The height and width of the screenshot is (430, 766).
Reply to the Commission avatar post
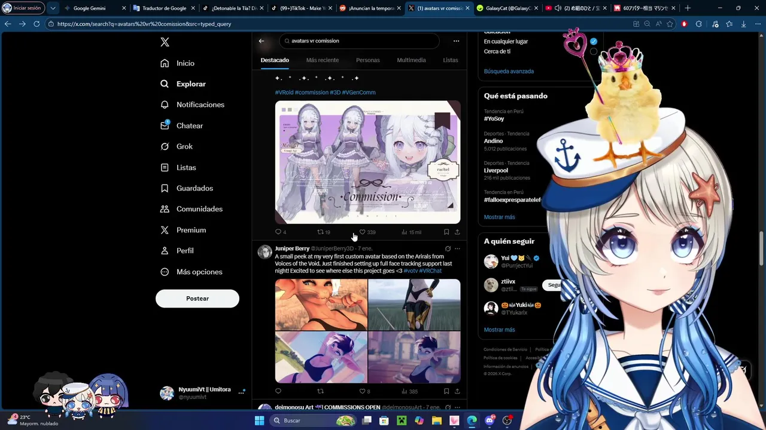pos(278,232)
